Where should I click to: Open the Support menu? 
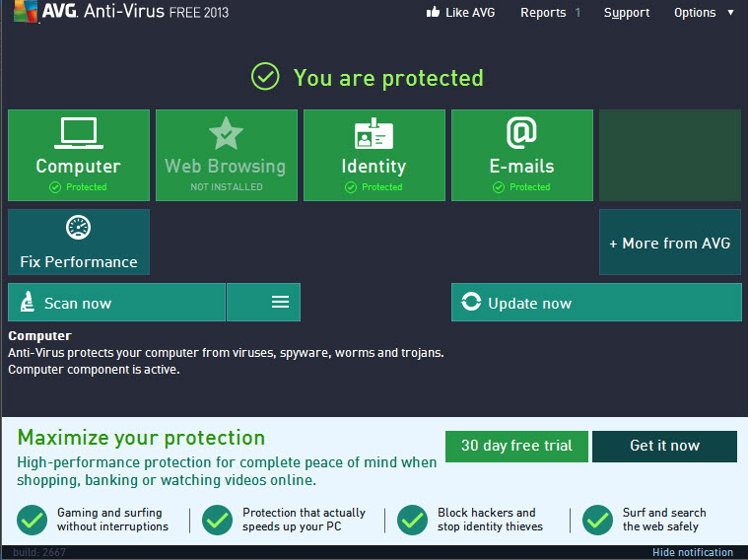tap(626, 13)
